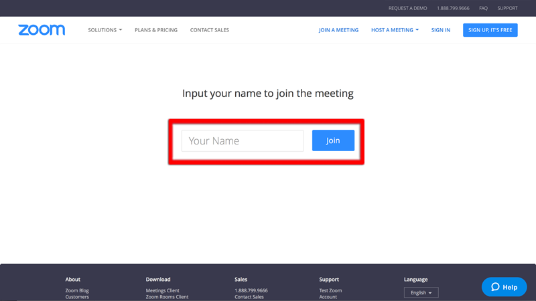Open Customers footer link
Screen dimensions: 536x301
click(77, 297)
